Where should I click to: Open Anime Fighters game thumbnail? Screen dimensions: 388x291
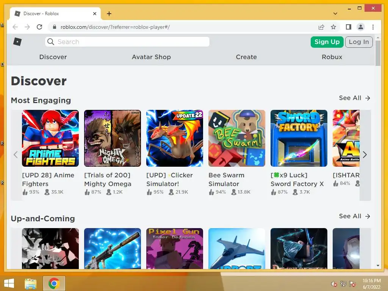(50, 138)
